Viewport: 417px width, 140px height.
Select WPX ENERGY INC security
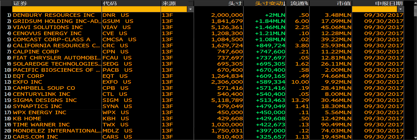(40, 112)
